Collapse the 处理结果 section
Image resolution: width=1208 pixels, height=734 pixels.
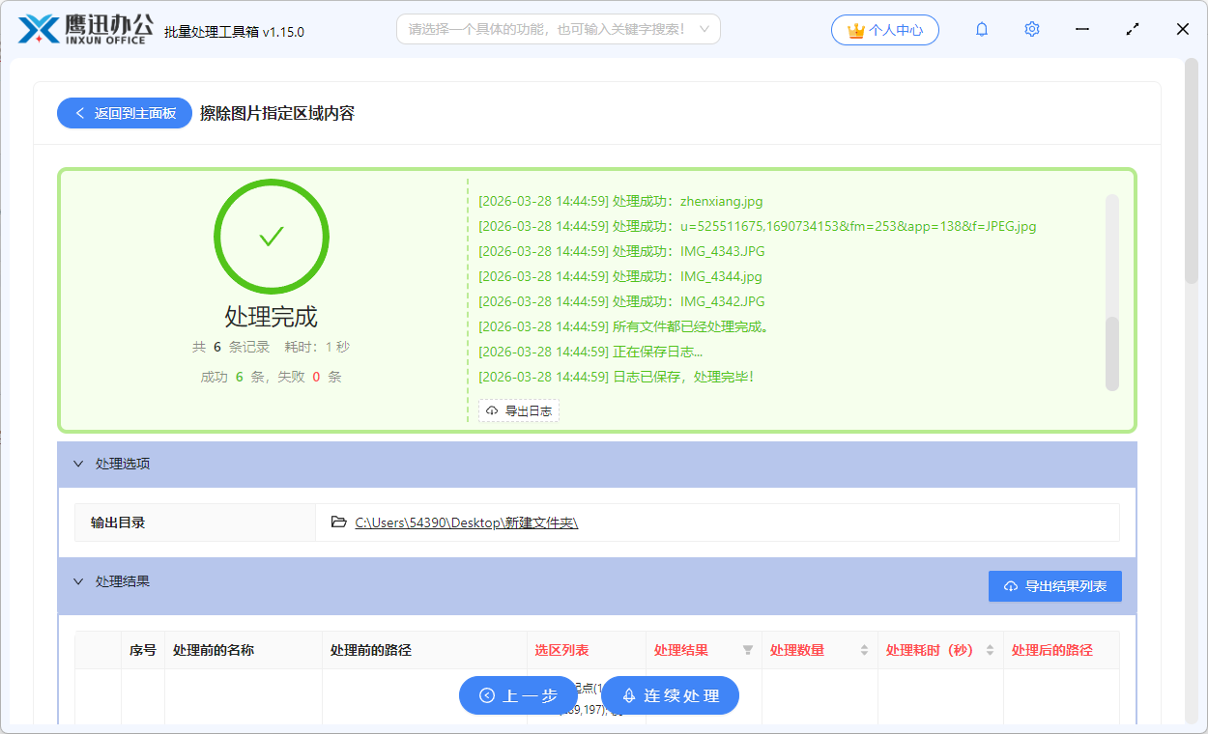tap(79, 581)
